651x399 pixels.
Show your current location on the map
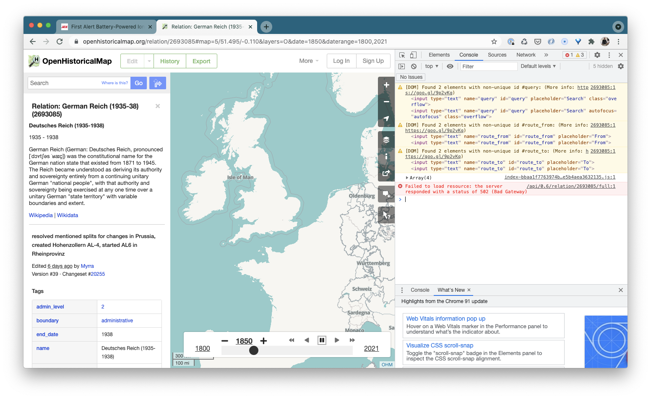coord(386,118)
